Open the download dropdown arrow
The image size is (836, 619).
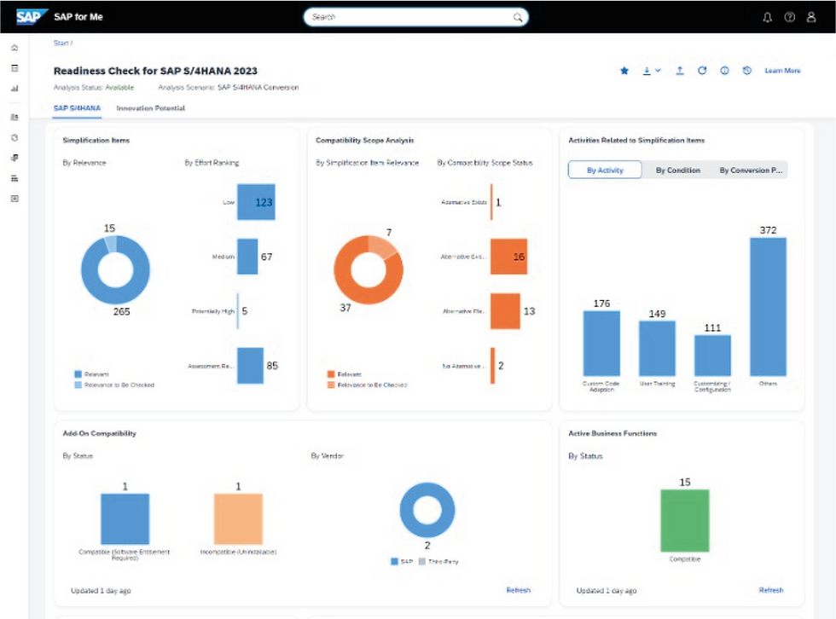pos(658,70)
